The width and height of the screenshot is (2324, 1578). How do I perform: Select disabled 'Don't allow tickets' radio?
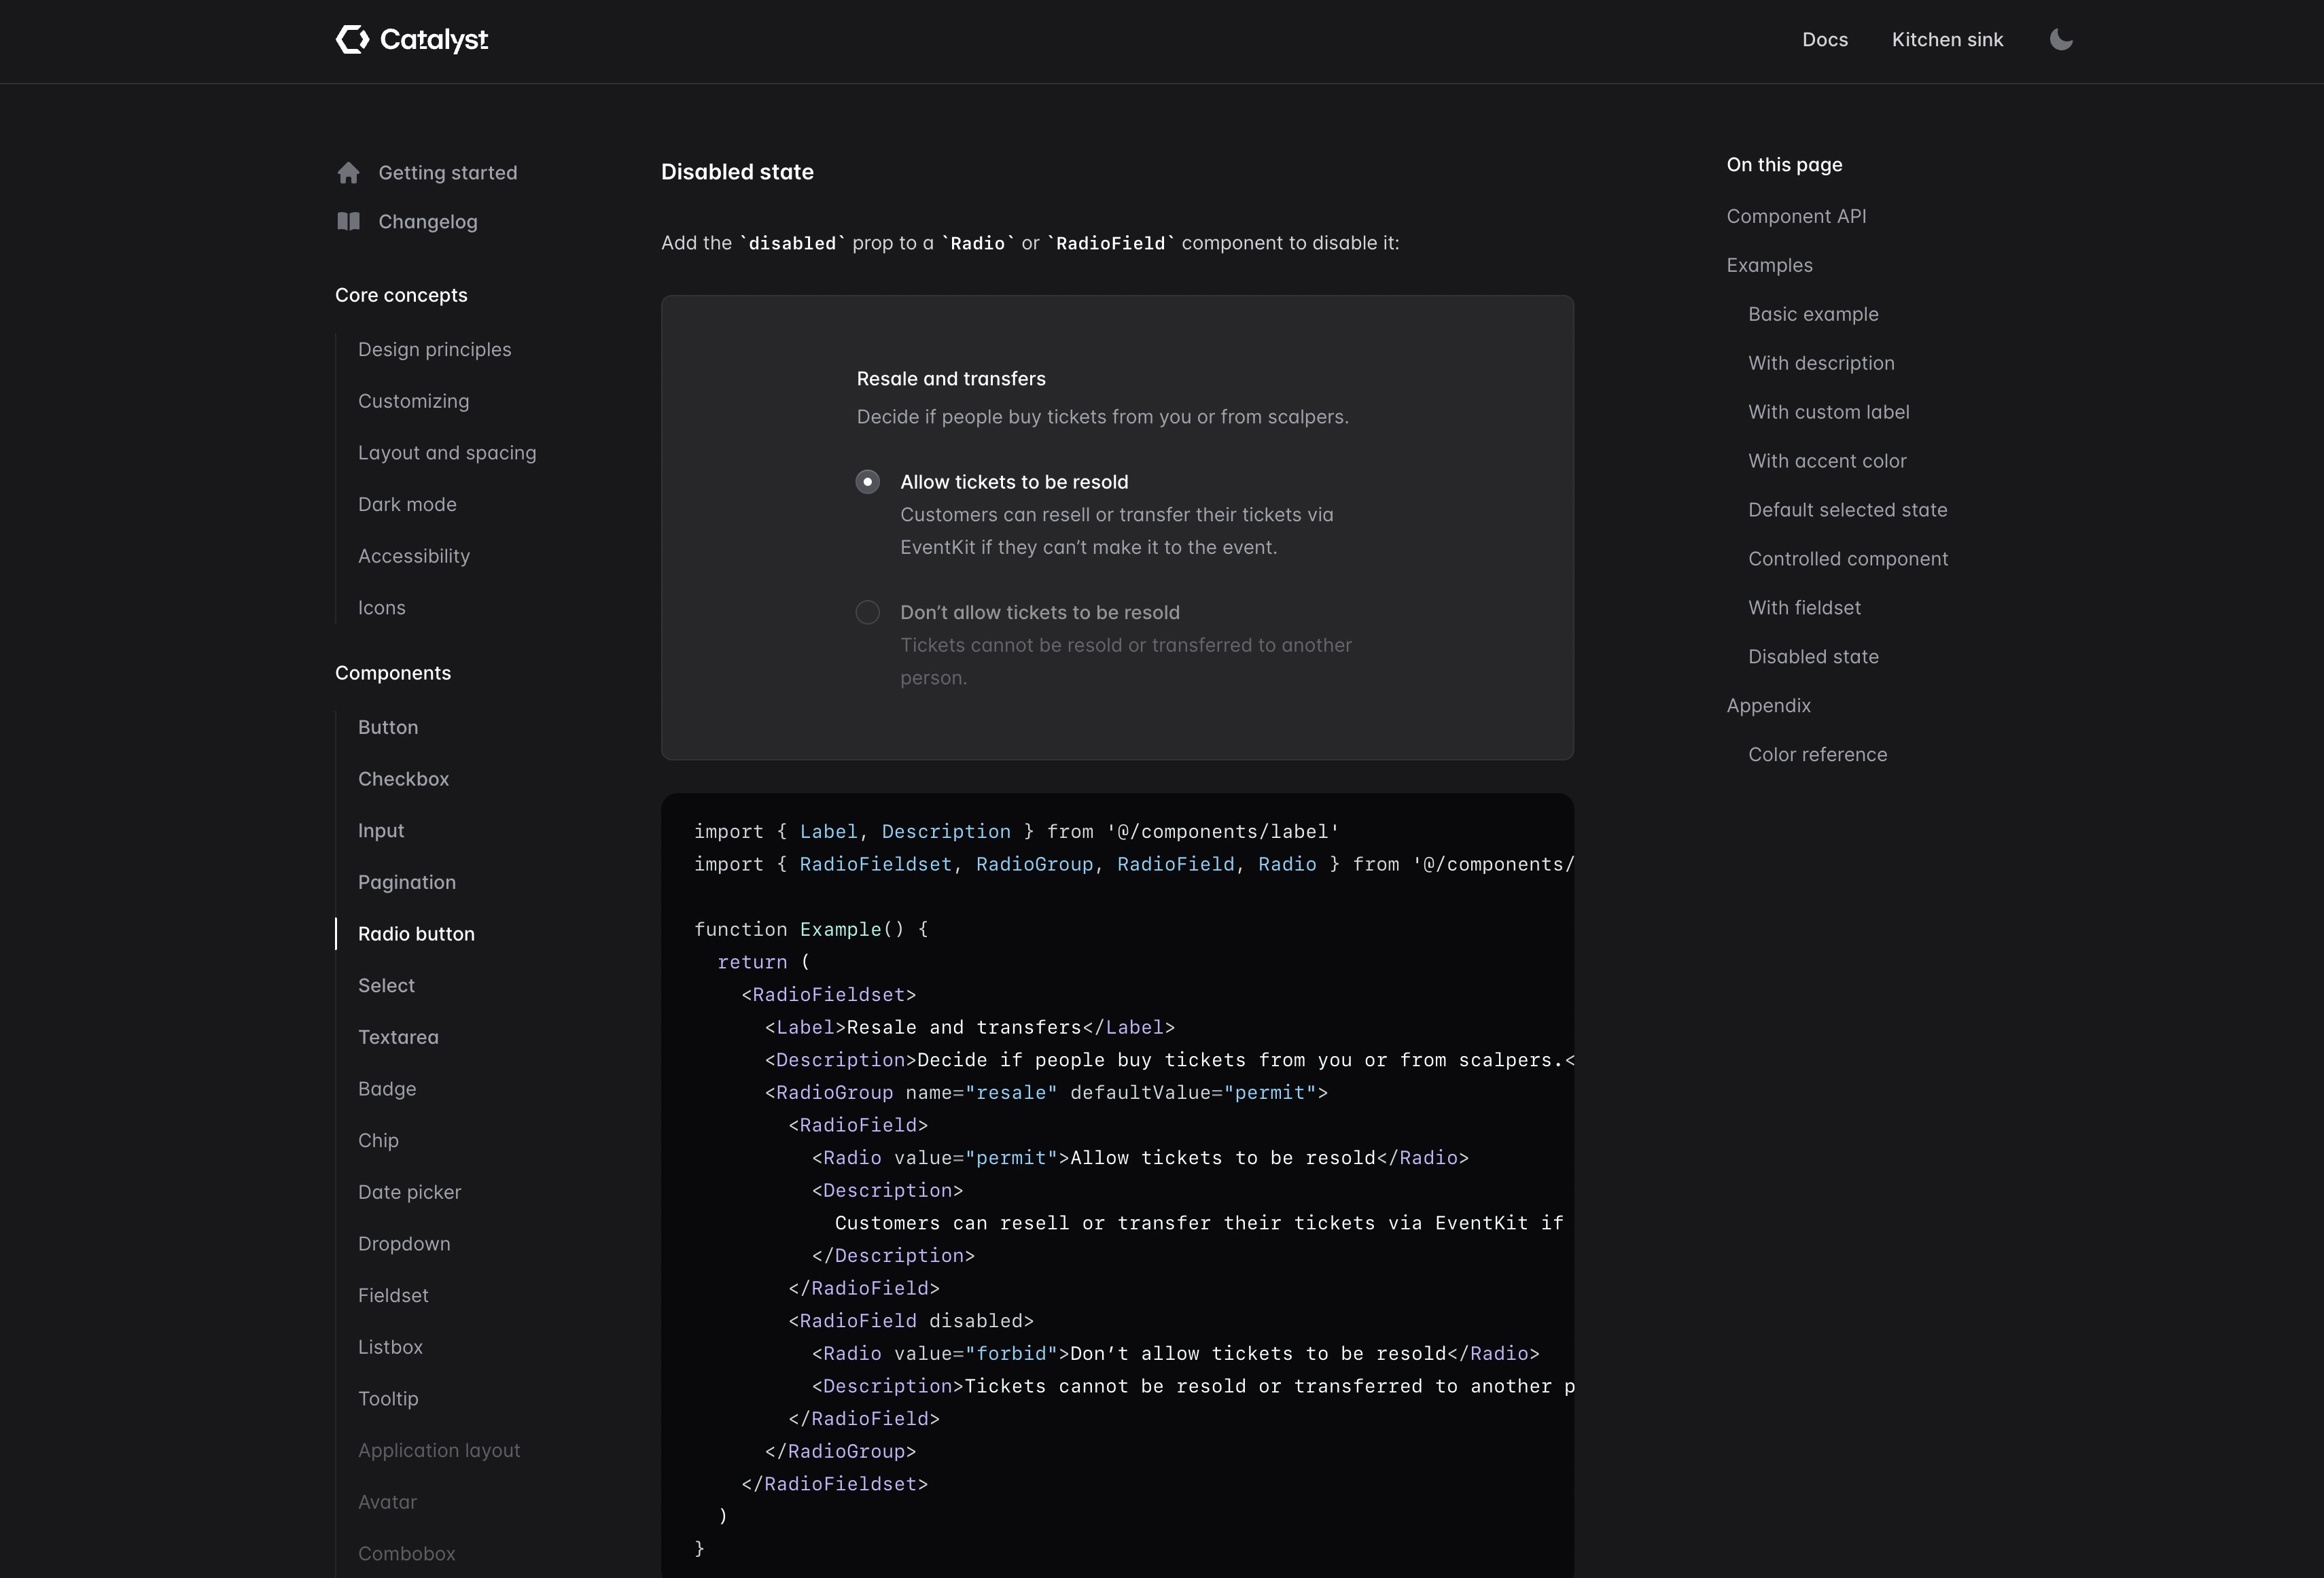pyautogui.click(x=868, y=612)
